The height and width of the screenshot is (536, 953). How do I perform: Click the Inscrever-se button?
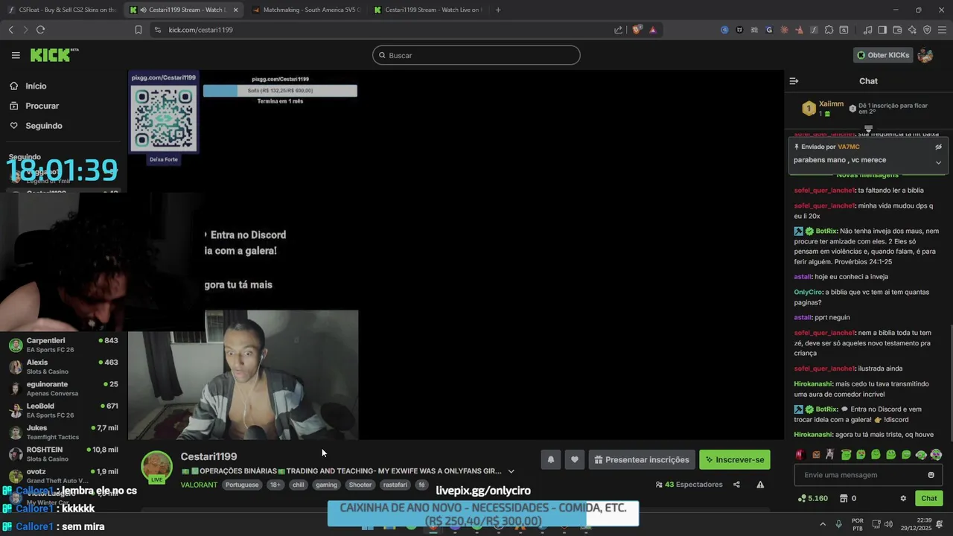(735, 459)
